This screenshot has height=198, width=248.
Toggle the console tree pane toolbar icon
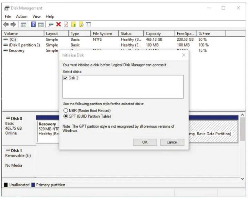pos(23,25)
